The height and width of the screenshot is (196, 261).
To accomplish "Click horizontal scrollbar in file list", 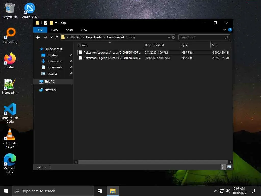I will (x=153, y=162).
